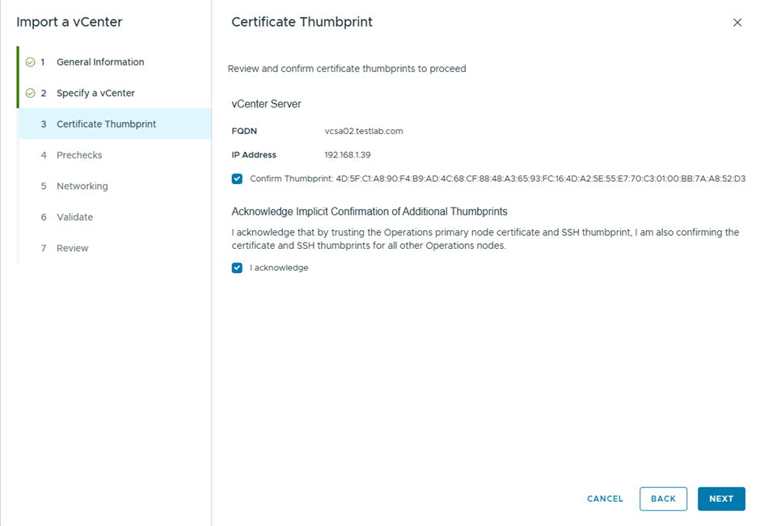
Task: Select the Certificate Thumbprint step in sidebar
Action: click(106, 124)
